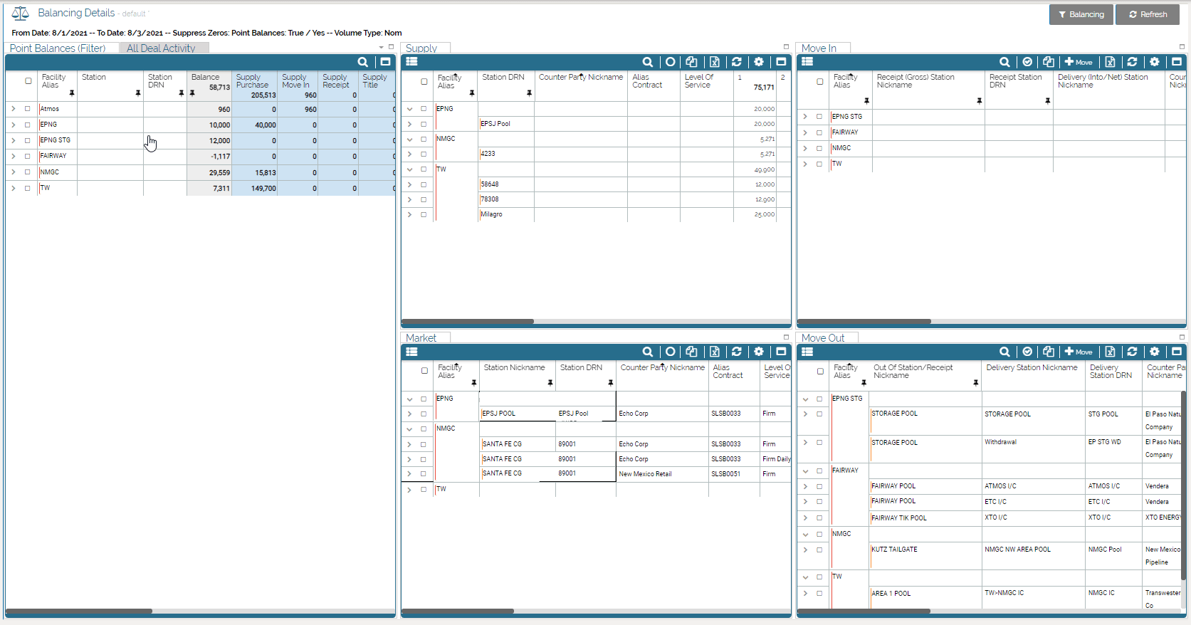Tick the select-all checkbox in Supply grid header
This screenshot has height=625, width=1191.
424,82
